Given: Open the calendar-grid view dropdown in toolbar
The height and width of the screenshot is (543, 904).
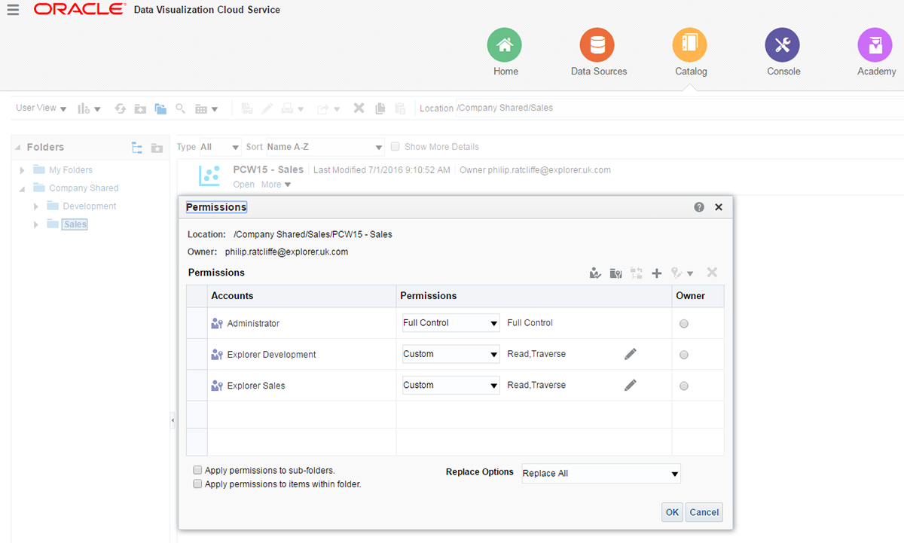Looking at the screenshot, I should pyautogui.click(x=206, y=109).
